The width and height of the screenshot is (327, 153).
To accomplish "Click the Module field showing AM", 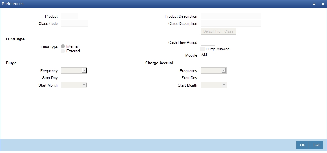I will click(x=222, y=55).
